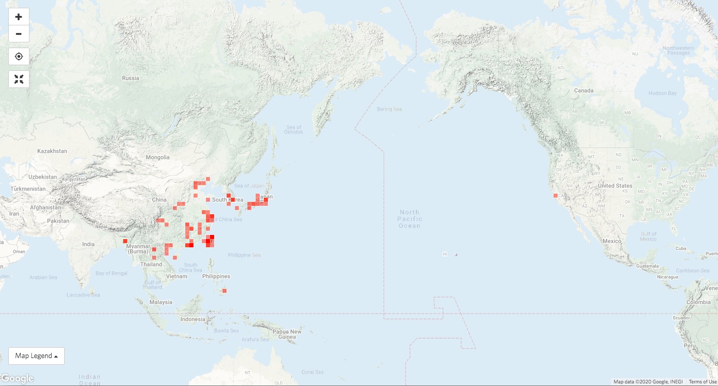This screenshot has width=718, height=386.
Task: Click the Caribbean Sea label
Action: point(693,271)
